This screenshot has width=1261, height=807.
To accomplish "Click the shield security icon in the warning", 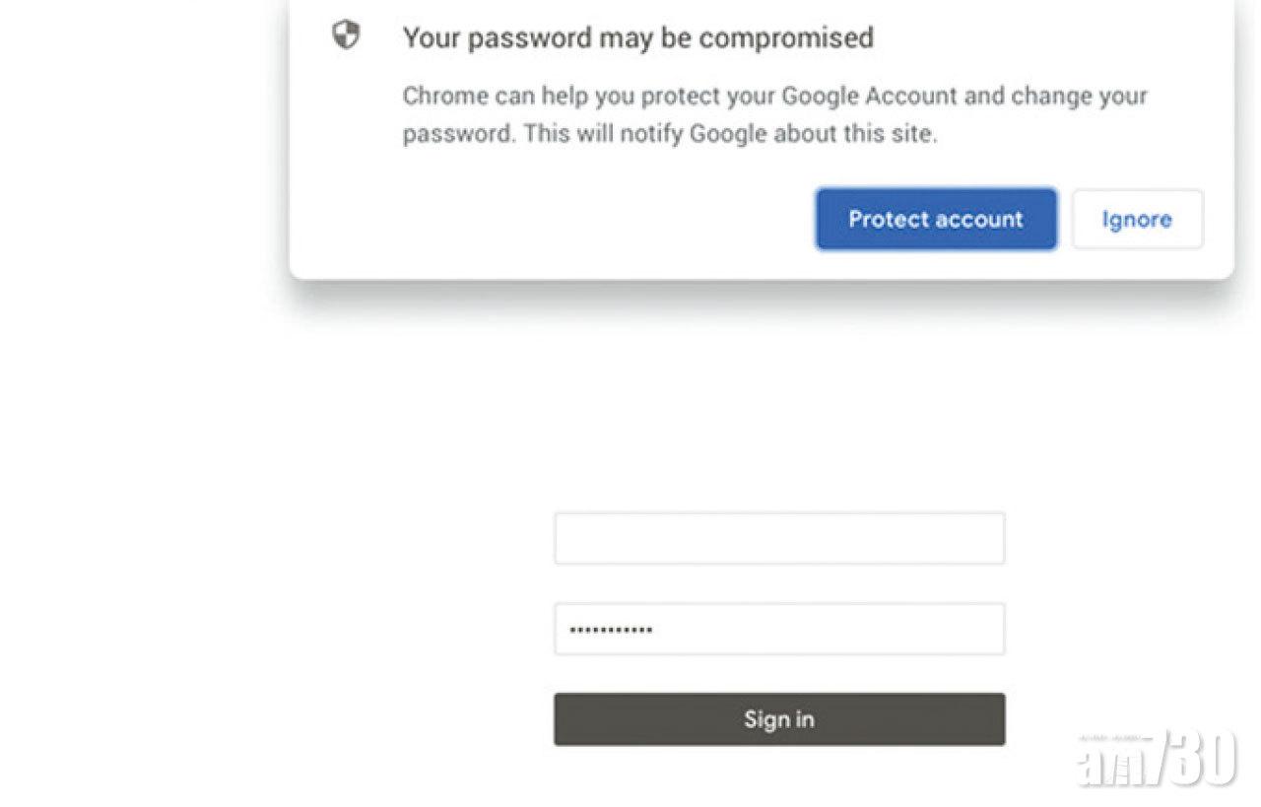I will point(346,36).
